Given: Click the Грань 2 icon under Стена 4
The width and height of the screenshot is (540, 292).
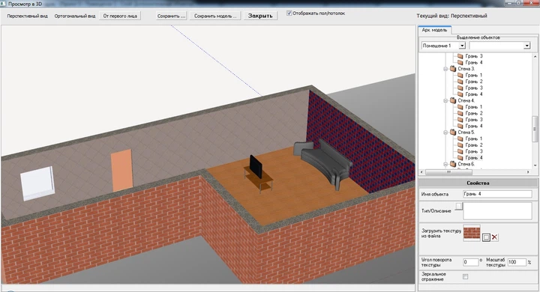Looking at the screenshot, I should pyautogui.click(x=460, y=113).
